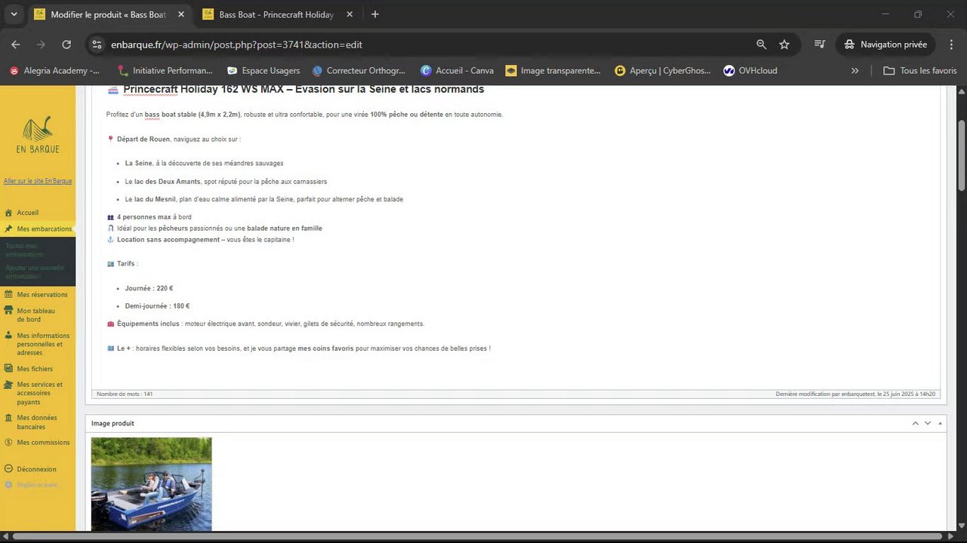Open the Correcteur Orthogr... bookmark

(x=359, y=71)
